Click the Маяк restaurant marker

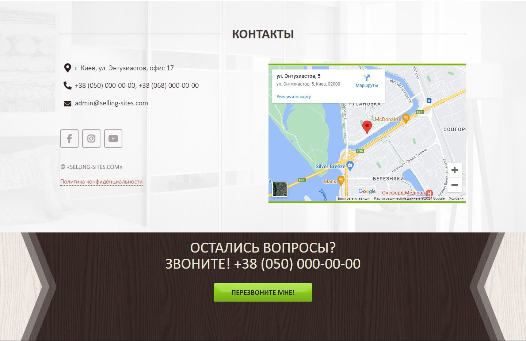[341, 180]
